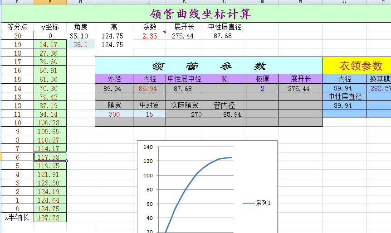This screenshot has height=233, width=391.
Task: Click the cell showing 105.65
Action: click(50, 131)
